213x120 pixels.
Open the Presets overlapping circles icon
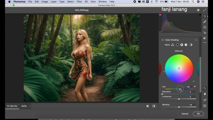pyautogui.click(x=205, y=38)
